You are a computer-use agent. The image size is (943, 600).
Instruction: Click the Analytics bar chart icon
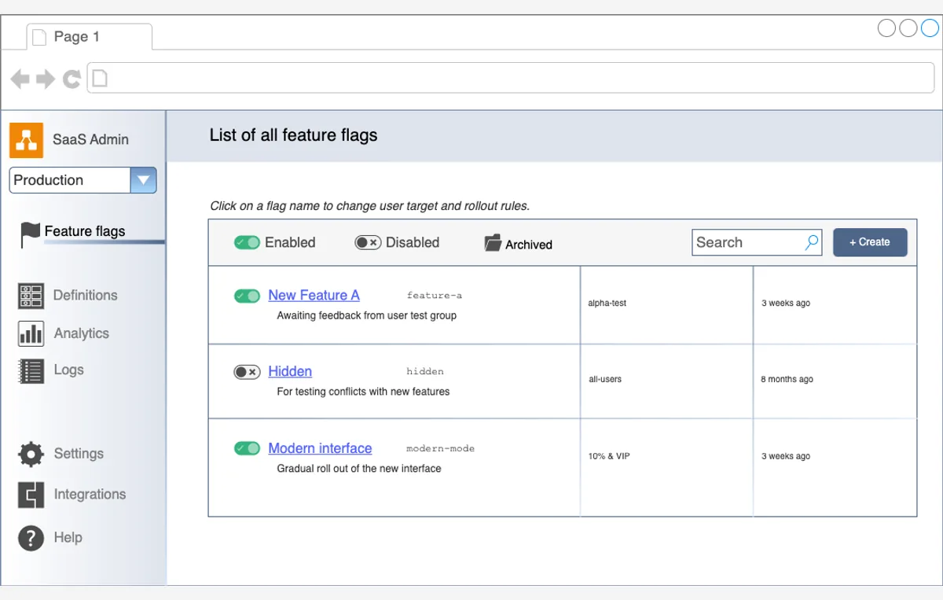tap(31, 333)
